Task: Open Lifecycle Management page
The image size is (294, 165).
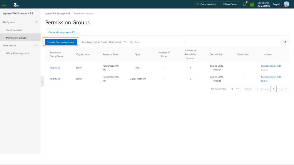Action: pyautogui.click(x=18, y=53)
